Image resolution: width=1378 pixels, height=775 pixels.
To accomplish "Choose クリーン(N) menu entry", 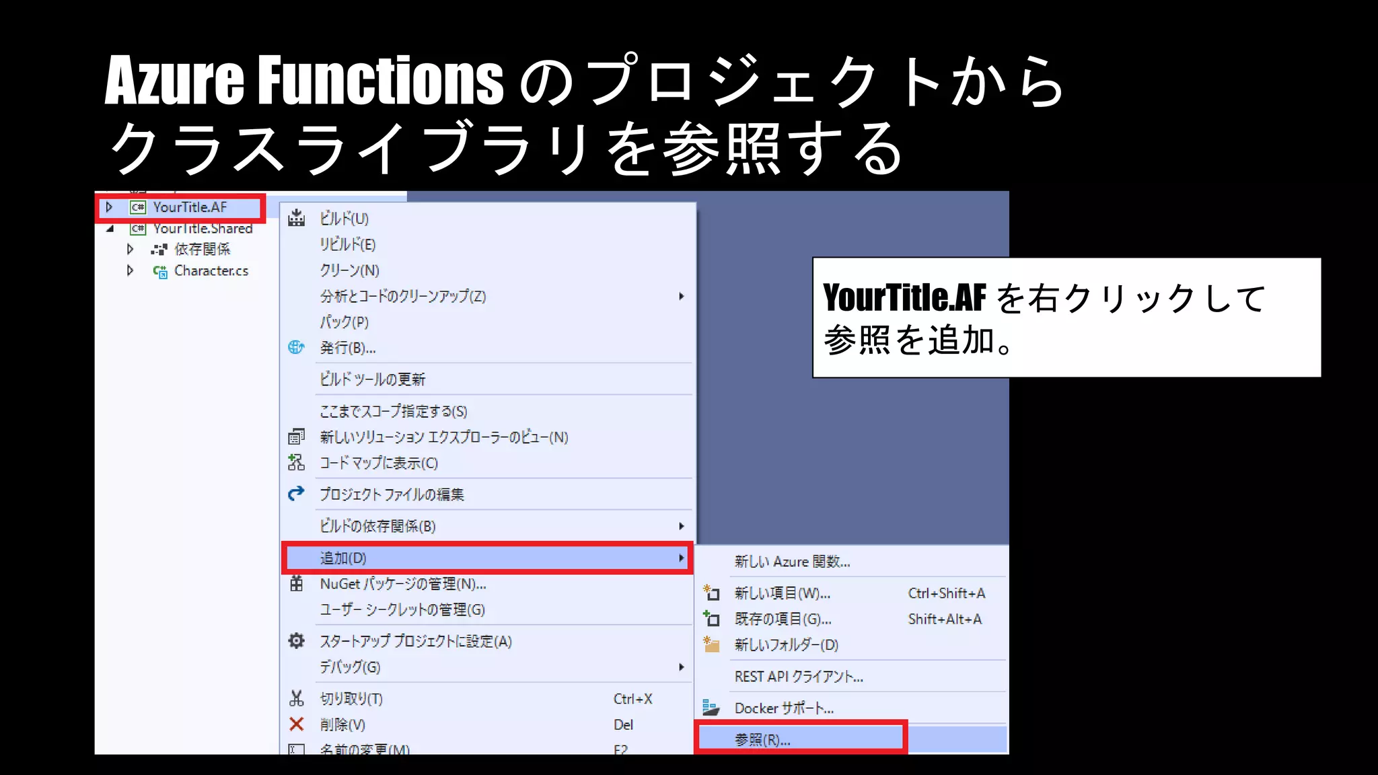I will pos(487,270).
